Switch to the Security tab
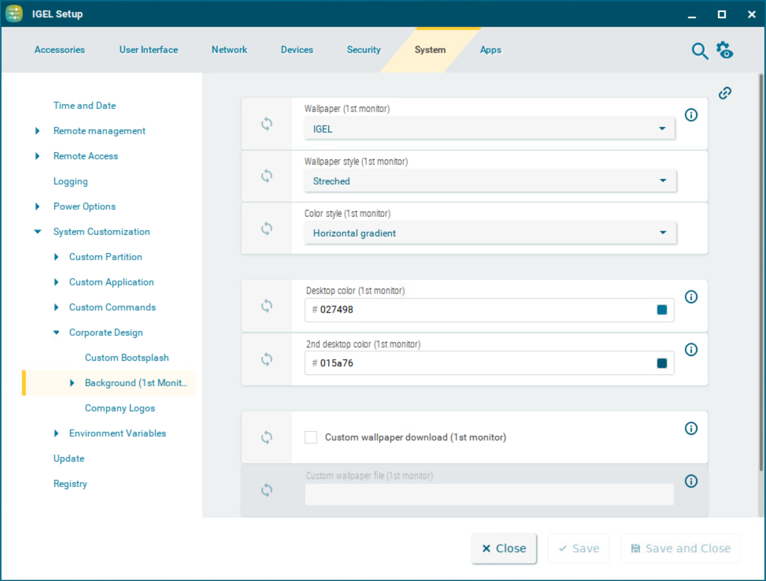 363,49
